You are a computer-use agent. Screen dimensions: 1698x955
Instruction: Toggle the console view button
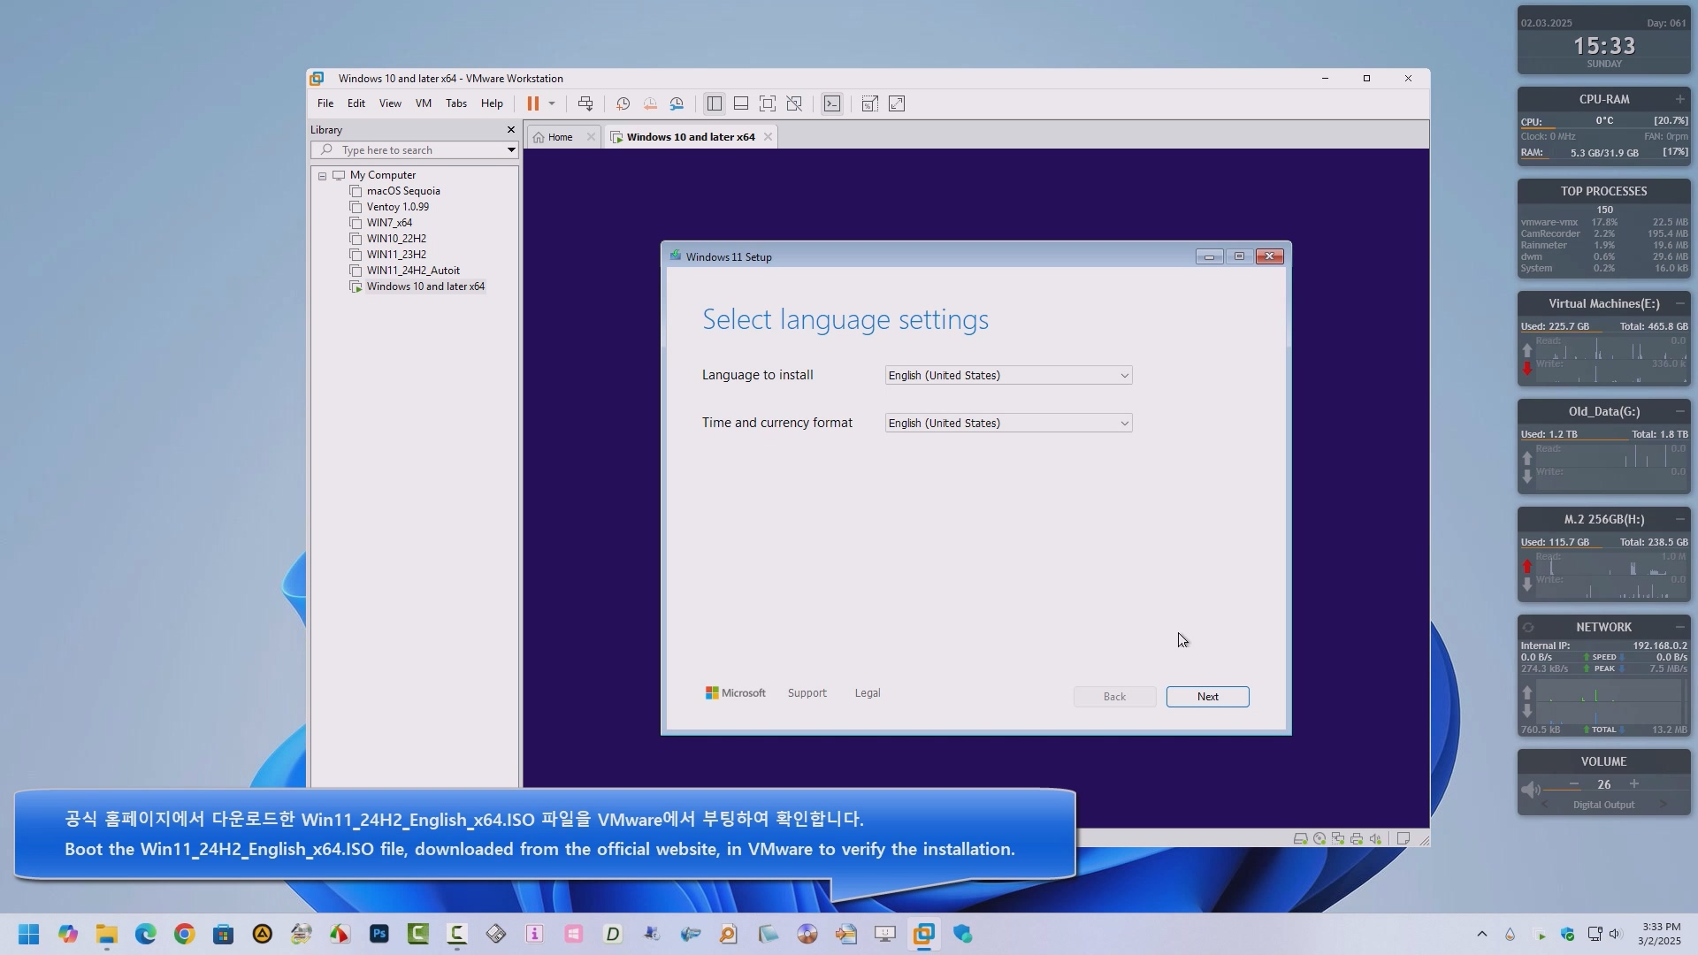point(832,103)
